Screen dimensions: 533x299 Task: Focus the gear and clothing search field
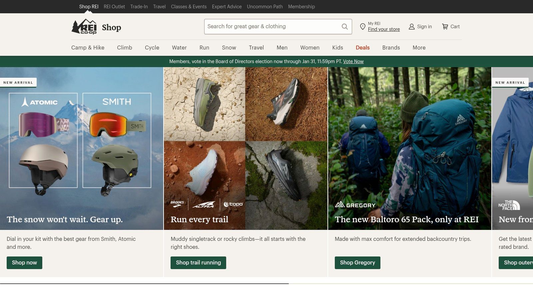(x=271, y=27)
